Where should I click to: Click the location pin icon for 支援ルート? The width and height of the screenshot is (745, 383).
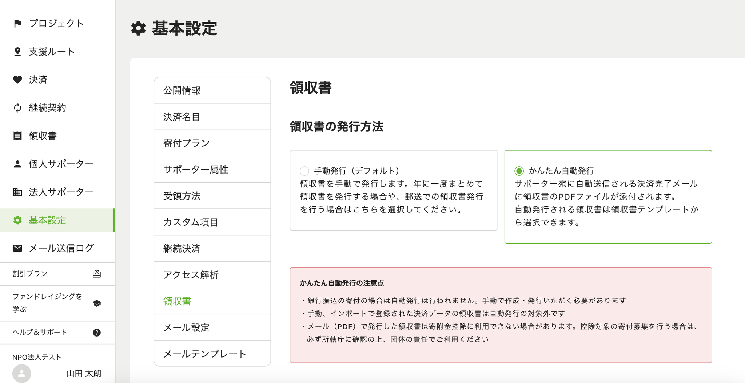(x=17, y=52)
